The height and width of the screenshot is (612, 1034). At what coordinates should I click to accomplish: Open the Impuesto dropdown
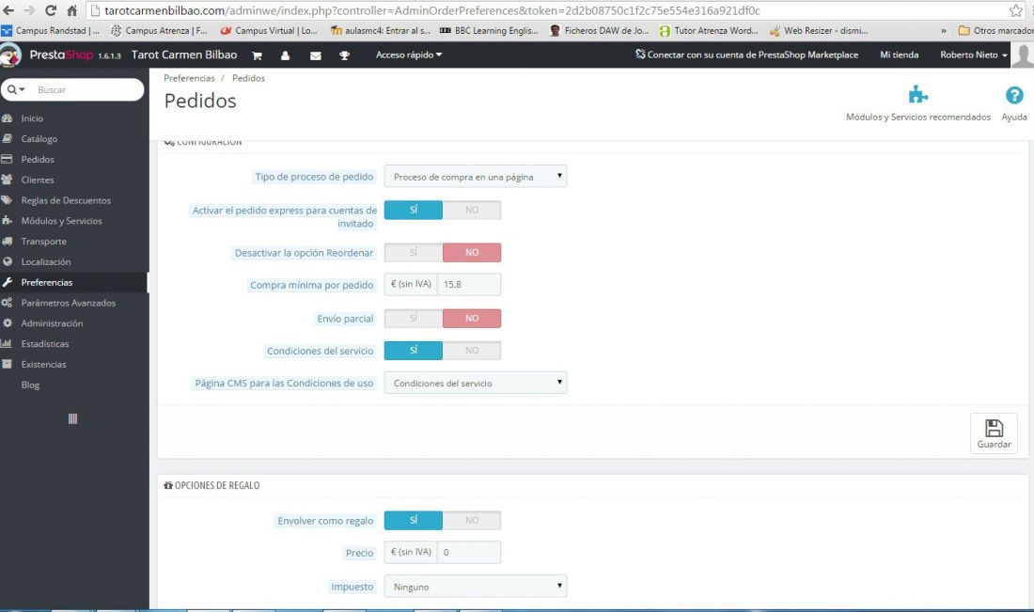[x=476, y=587]
